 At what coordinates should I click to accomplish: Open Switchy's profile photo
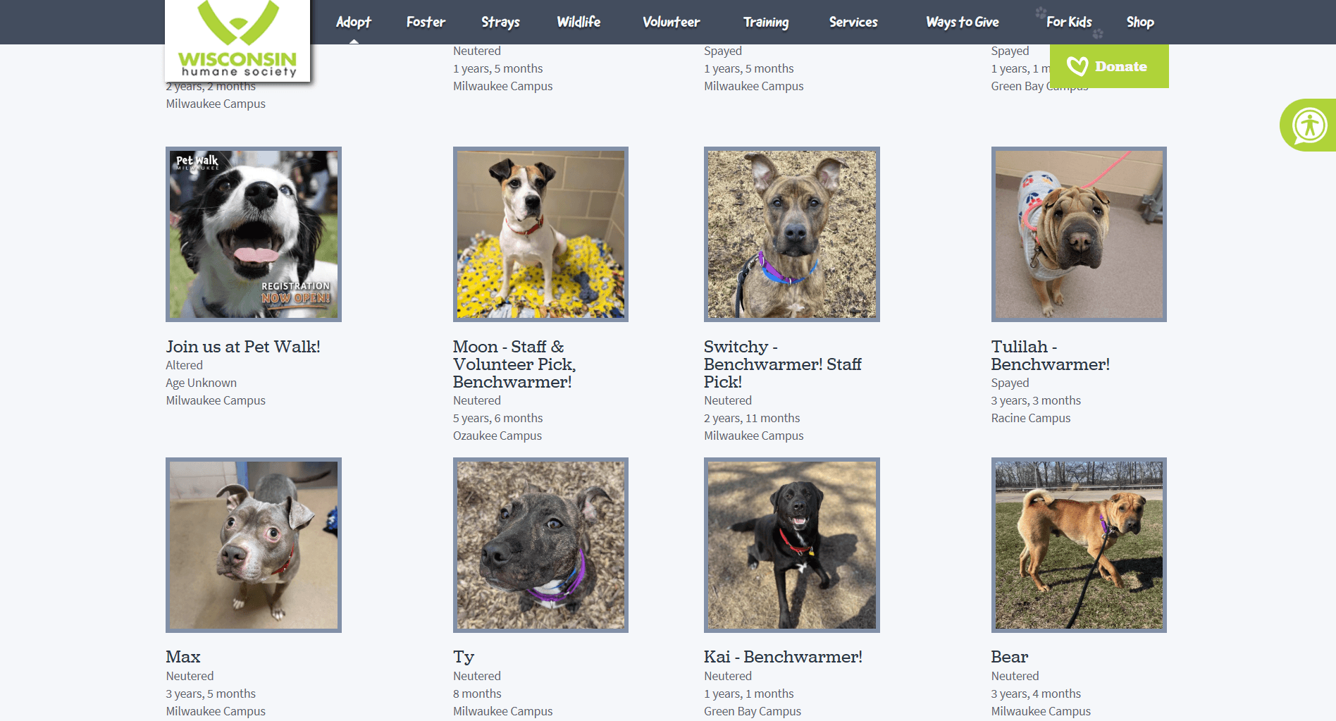791,234
